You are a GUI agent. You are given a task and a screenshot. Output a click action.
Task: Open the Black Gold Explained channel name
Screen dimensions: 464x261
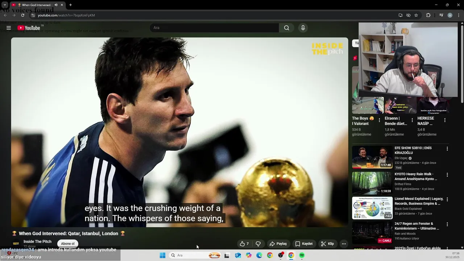408,209
